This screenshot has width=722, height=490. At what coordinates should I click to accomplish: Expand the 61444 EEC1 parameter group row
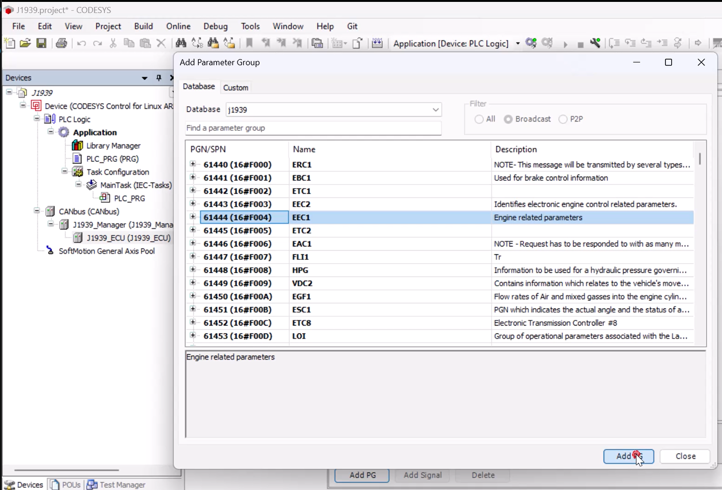point(193,217)
